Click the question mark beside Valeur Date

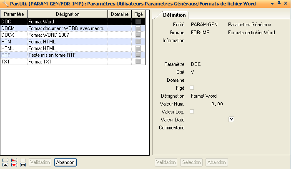click(231, 119)
